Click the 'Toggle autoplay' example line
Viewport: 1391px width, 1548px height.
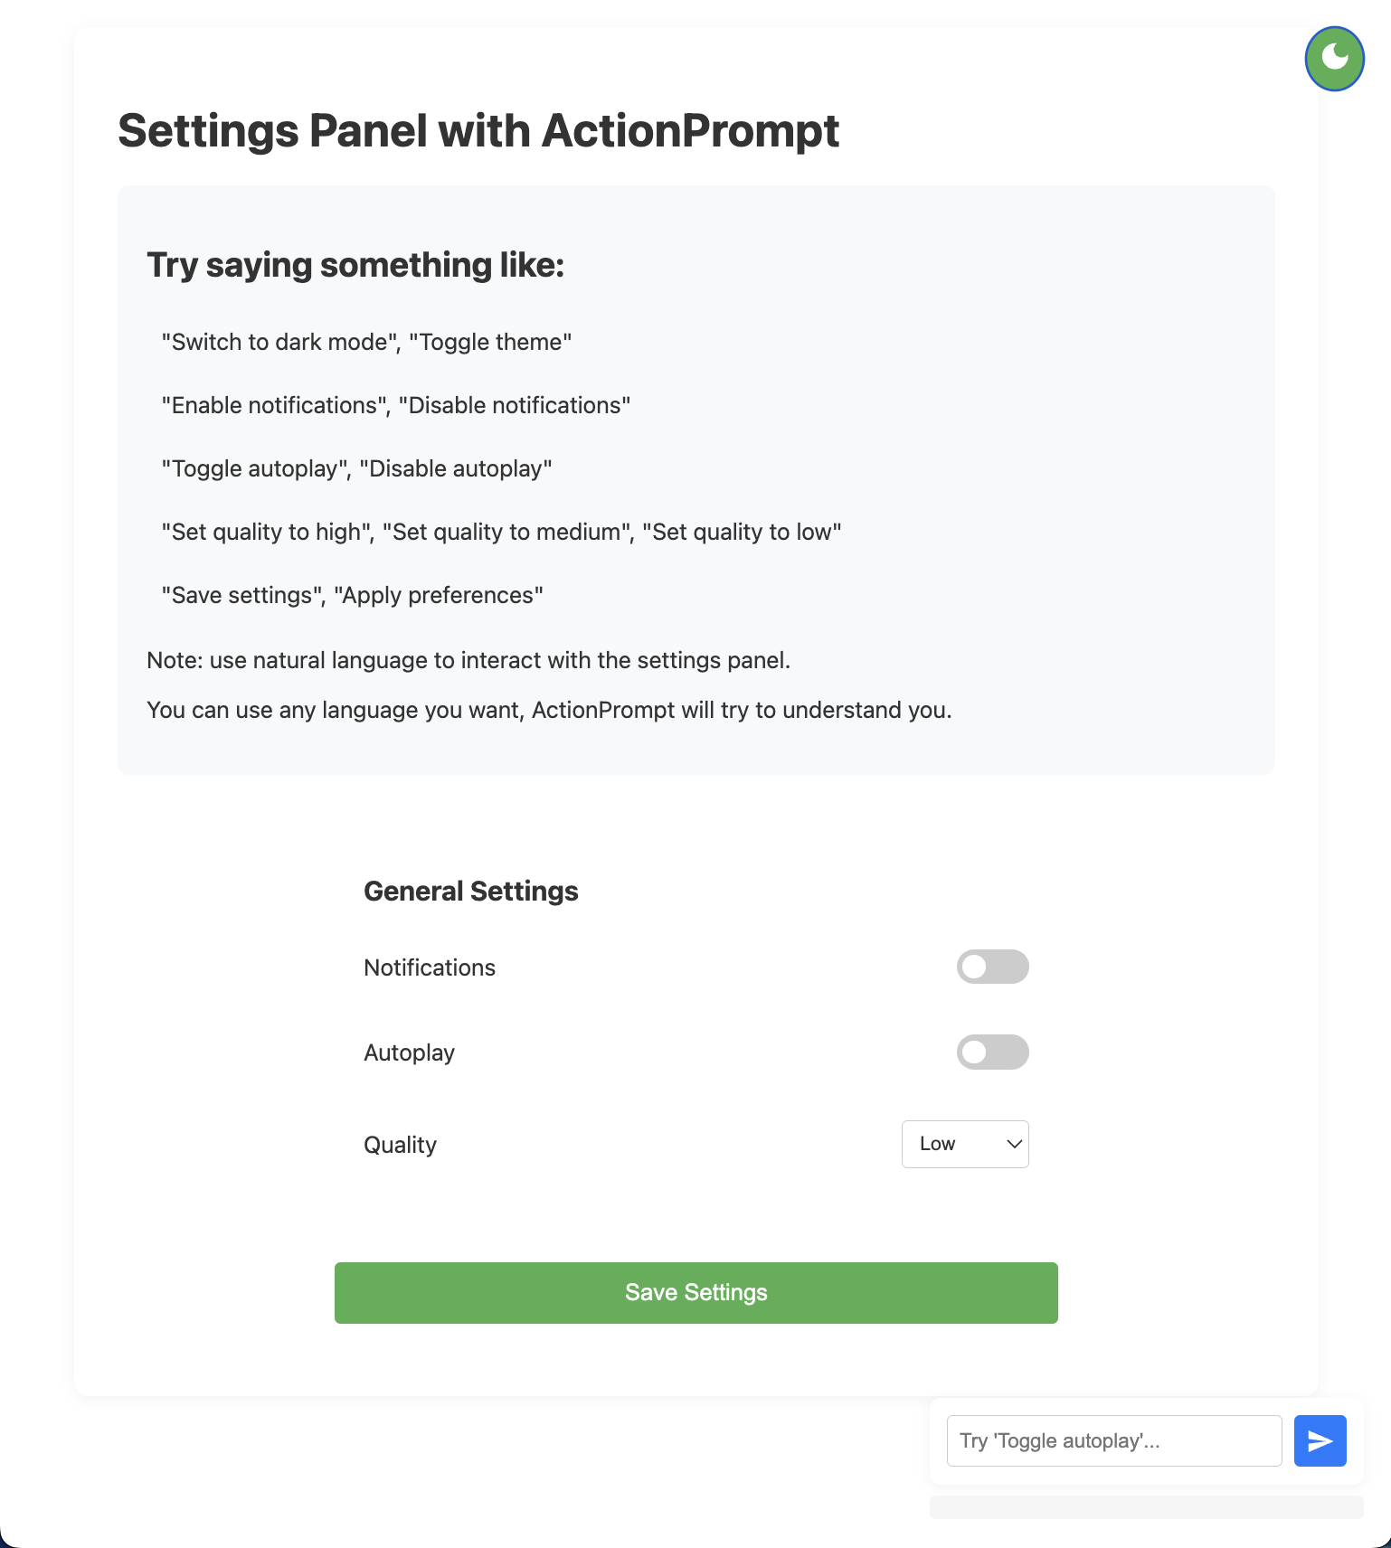pyautogui.click(x=356, y=468)
